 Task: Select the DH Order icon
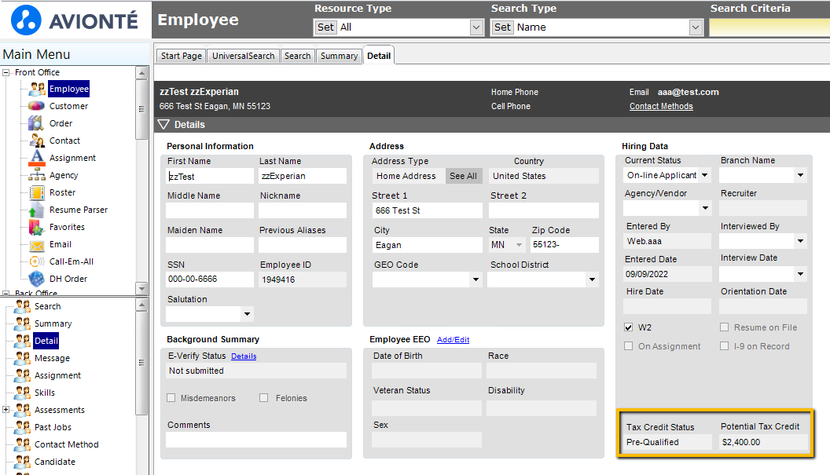click(x=36, y=279)
